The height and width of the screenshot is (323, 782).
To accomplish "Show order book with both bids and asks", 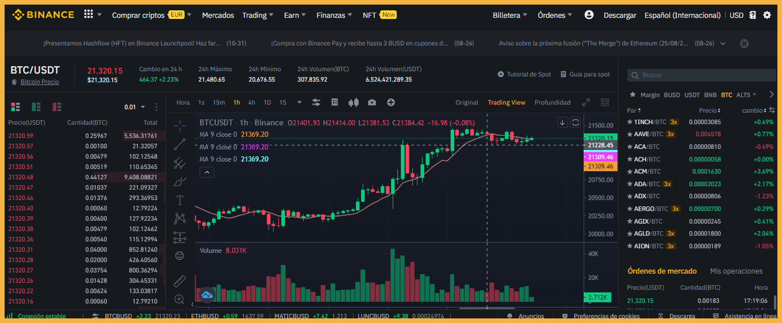I will (15, 107).
